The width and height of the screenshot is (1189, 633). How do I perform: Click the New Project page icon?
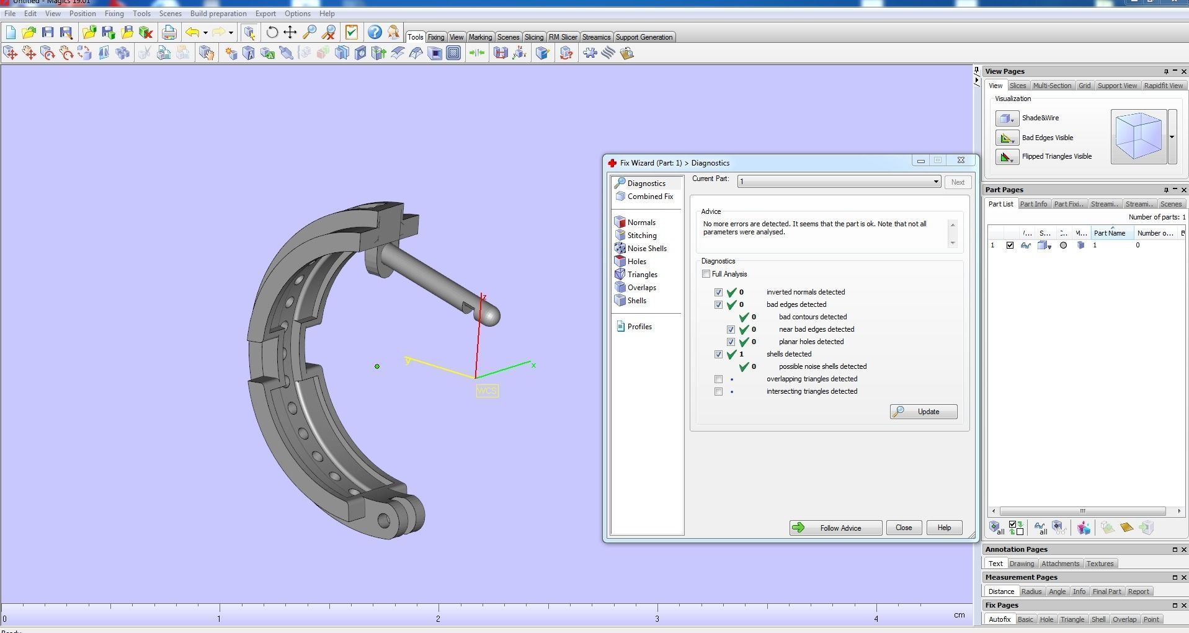tap(11, 32)
